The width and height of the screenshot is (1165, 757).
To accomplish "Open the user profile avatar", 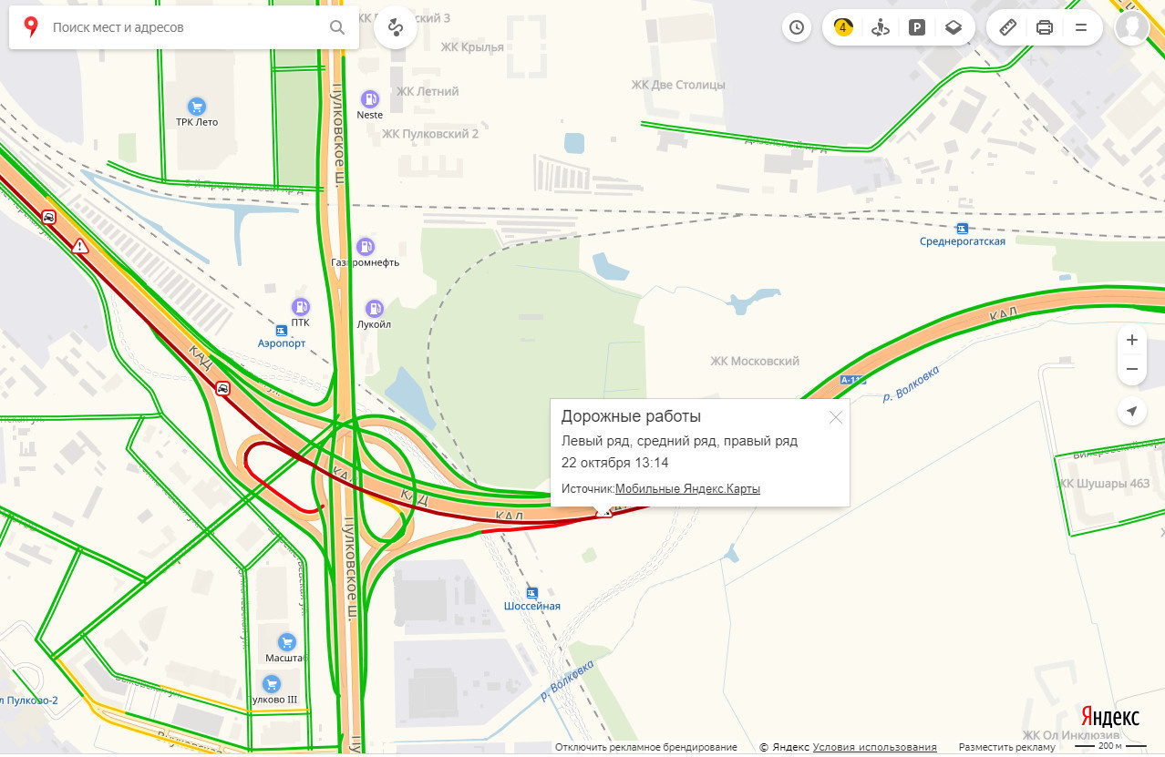I will (1132, 27).
